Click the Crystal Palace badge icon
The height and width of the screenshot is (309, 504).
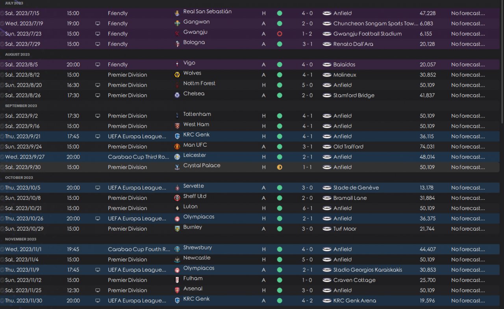click(177, 167)
